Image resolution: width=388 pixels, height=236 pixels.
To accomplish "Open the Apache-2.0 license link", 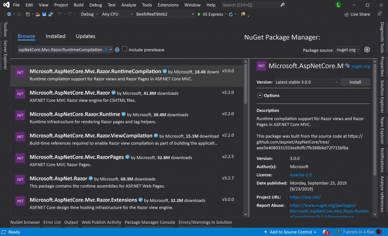I will click(300, 175).
